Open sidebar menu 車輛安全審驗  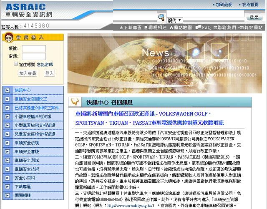click(x=27, y=151)
